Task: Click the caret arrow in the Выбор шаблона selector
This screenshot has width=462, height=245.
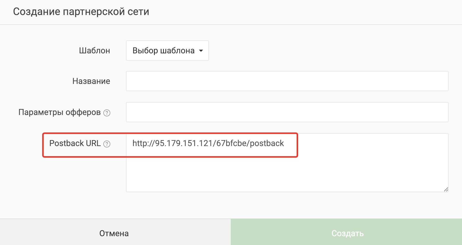Action: pos(201,51)
